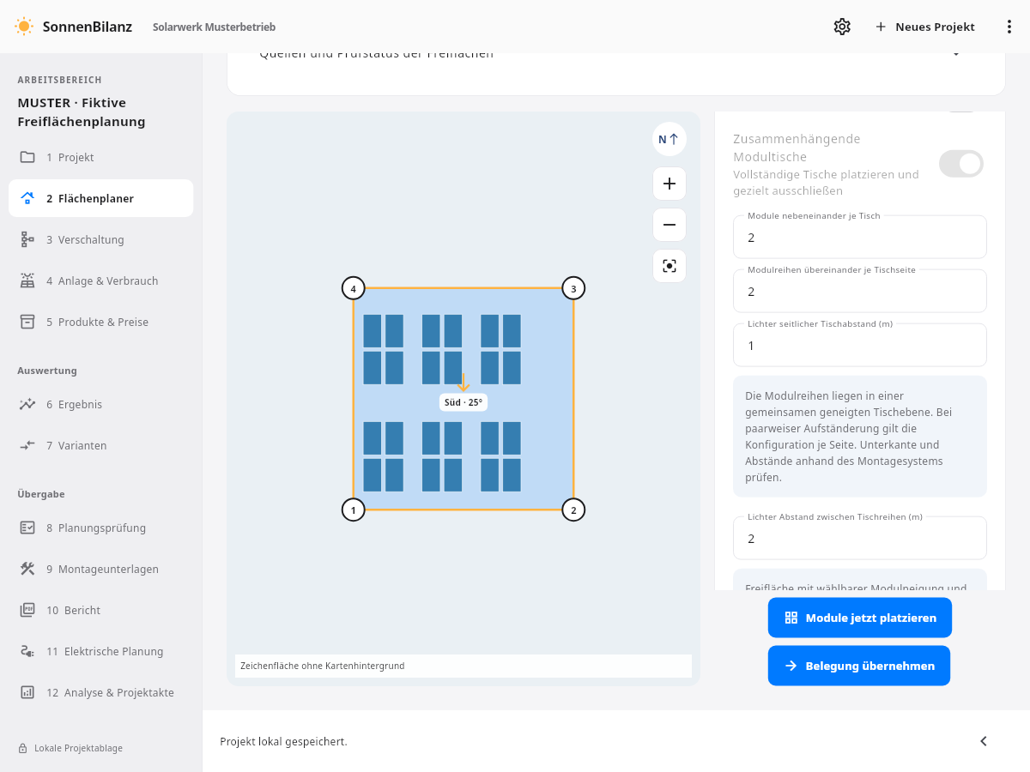Open 9 Montageunterlagen tools section

(x=100, y=569)
